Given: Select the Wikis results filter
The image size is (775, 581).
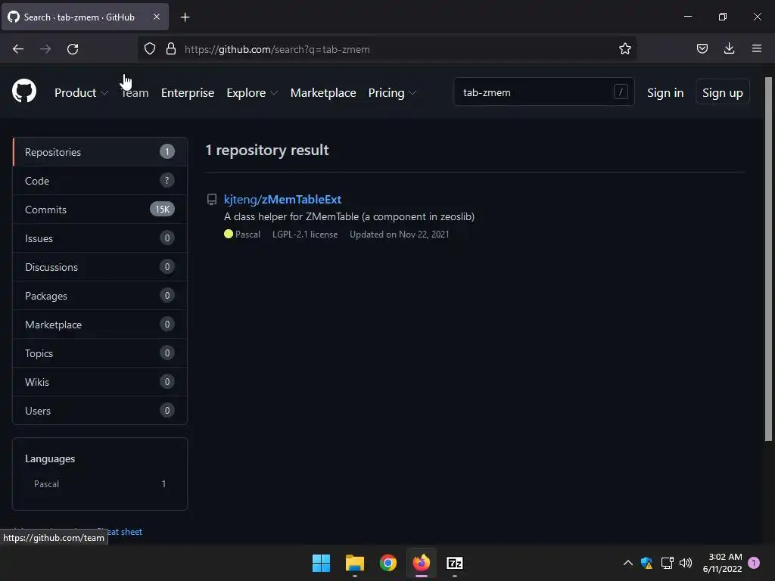Looking at the screenshot, I should (x=100, y=381).
